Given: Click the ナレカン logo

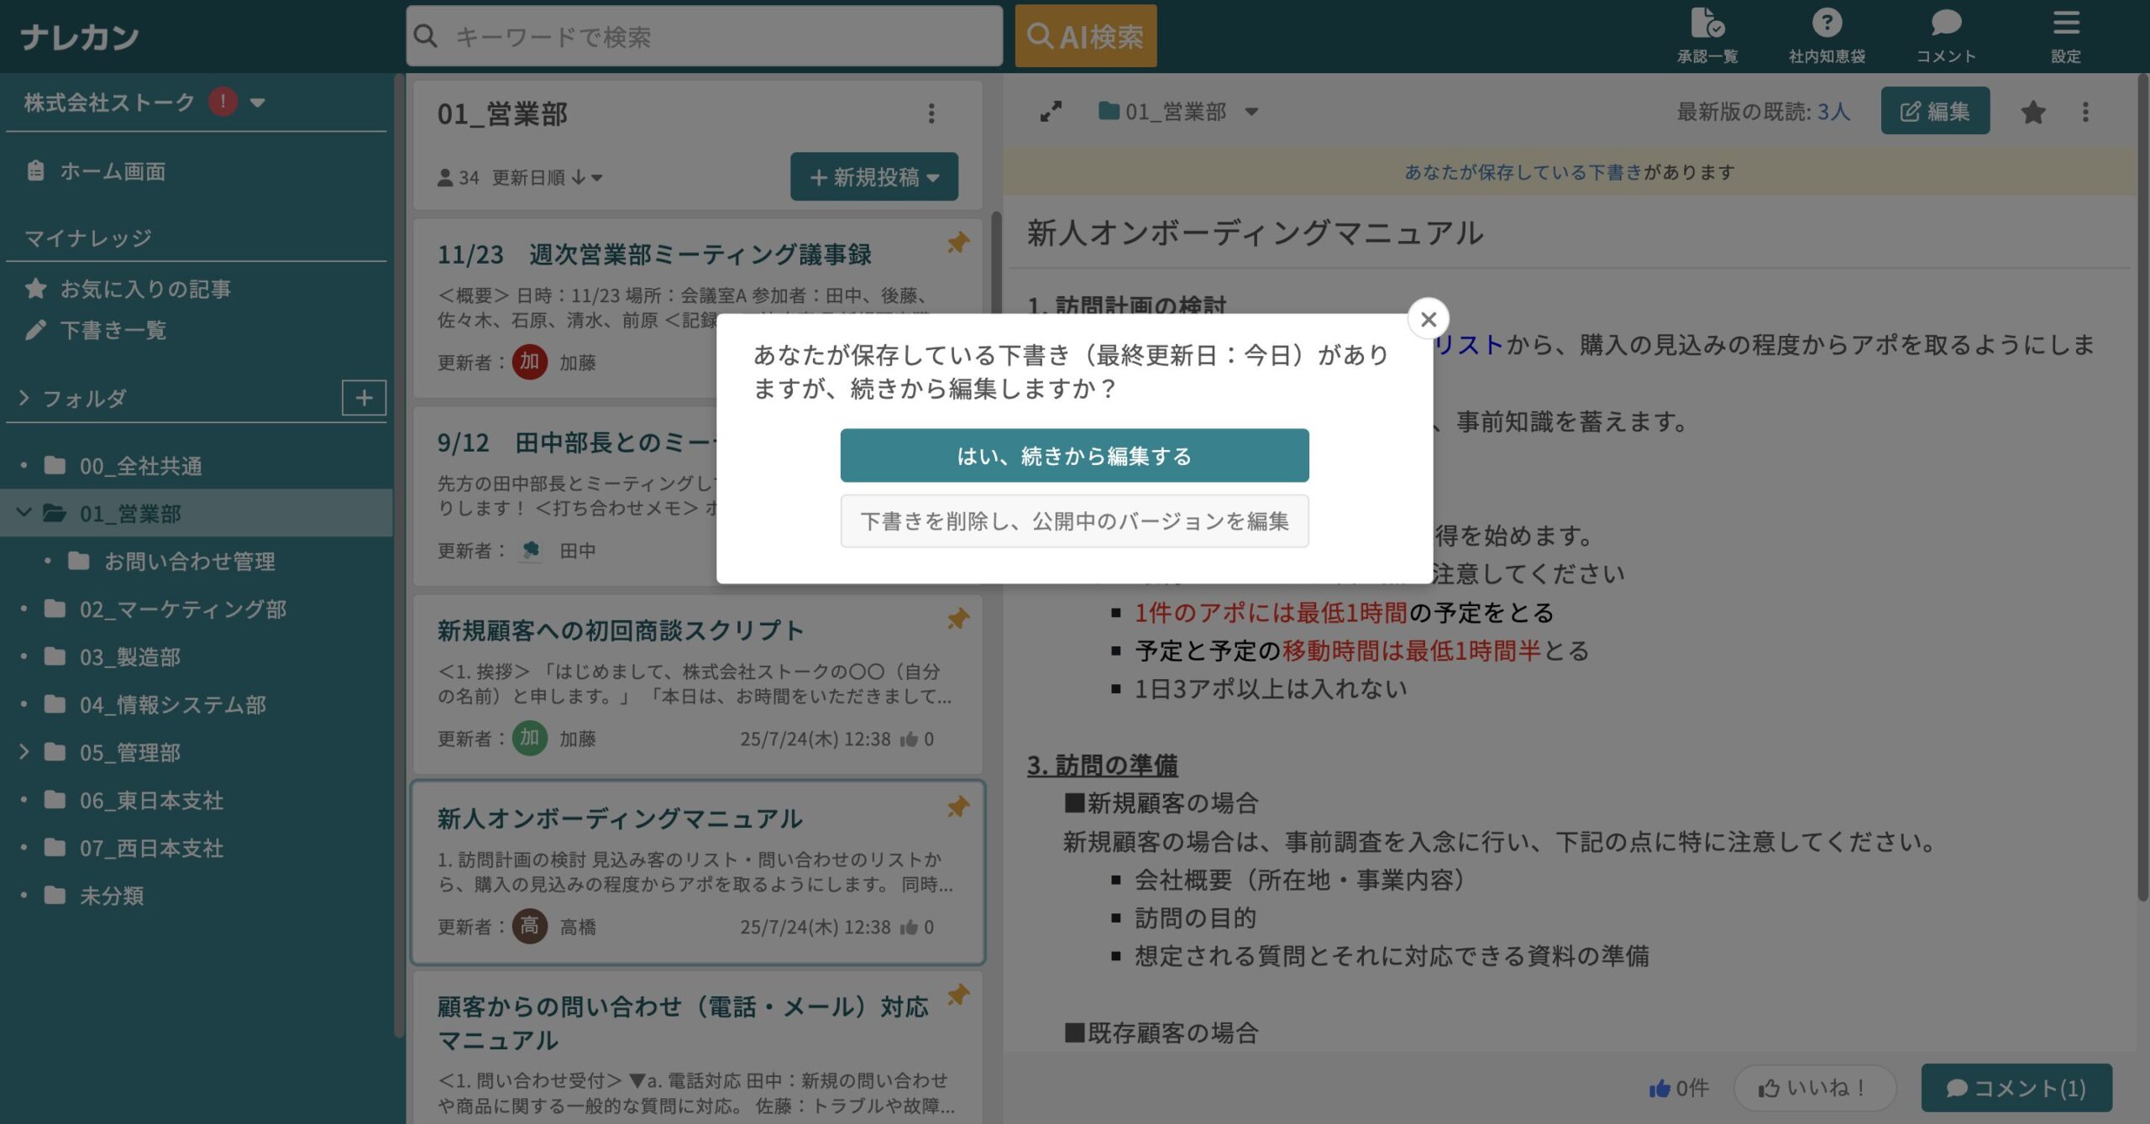Looking at the screenshot, I should tap(80, 37).
